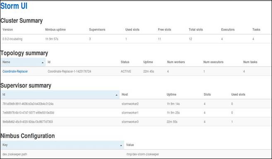The width and height of the screenshot is (272, 159).
Task: Sort the Topology summary by Uptime
Action: 148,62
